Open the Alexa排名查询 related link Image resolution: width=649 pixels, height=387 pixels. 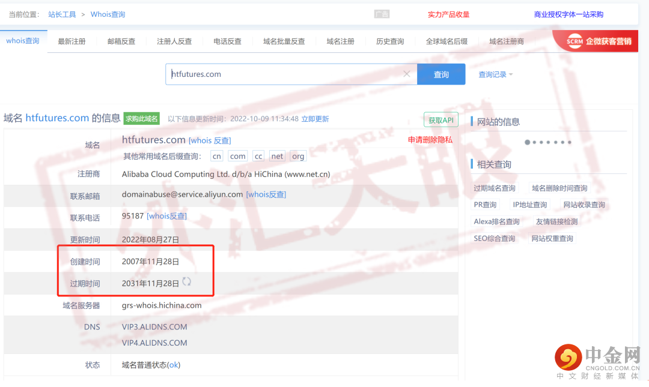coord(497,221)
